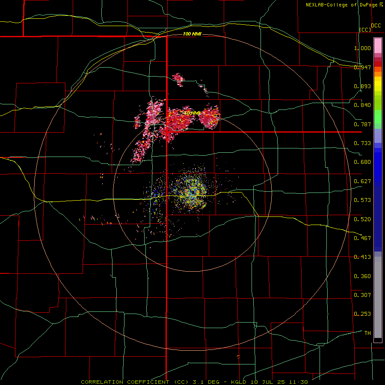Select the 0.733 scale value

point(362,143)
